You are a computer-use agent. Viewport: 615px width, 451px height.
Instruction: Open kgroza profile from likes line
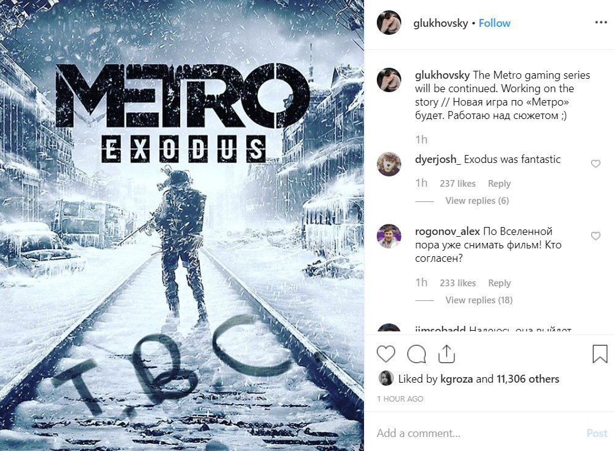457,379
